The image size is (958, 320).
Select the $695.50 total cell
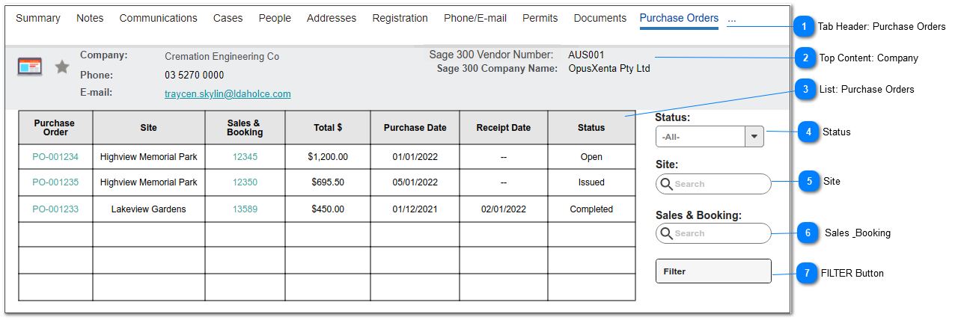[328, 182]
